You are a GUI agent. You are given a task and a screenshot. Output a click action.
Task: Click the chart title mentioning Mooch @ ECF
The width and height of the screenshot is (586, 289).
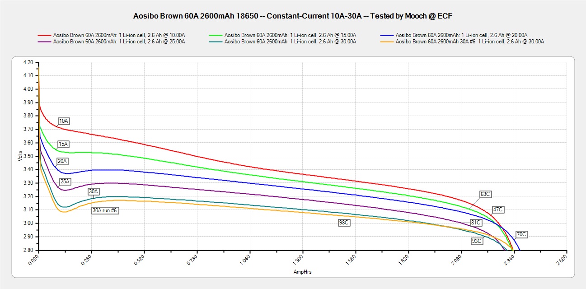[293, 16]
